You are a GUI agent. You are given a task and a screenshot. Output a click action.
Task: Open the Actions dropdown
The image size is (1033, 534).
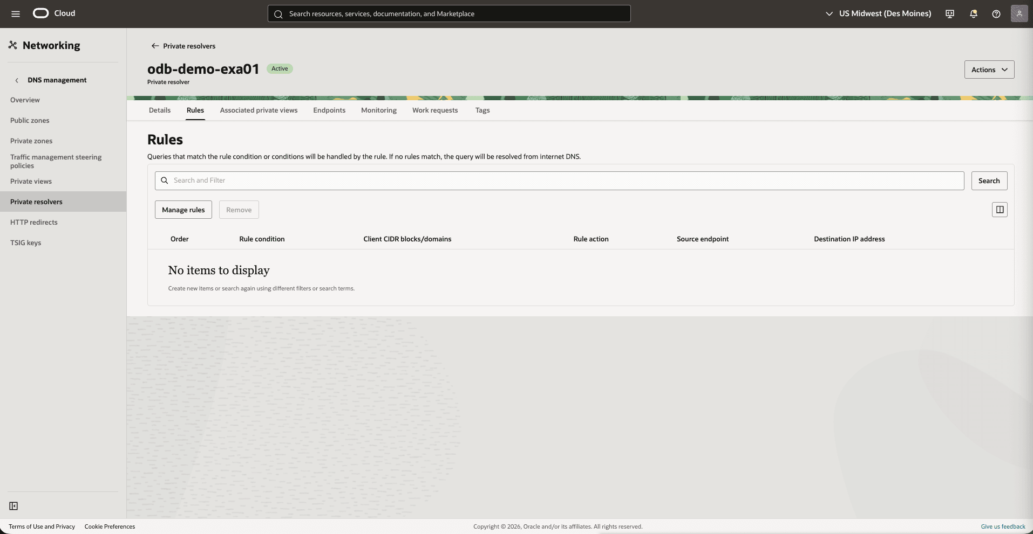[989, 69]
